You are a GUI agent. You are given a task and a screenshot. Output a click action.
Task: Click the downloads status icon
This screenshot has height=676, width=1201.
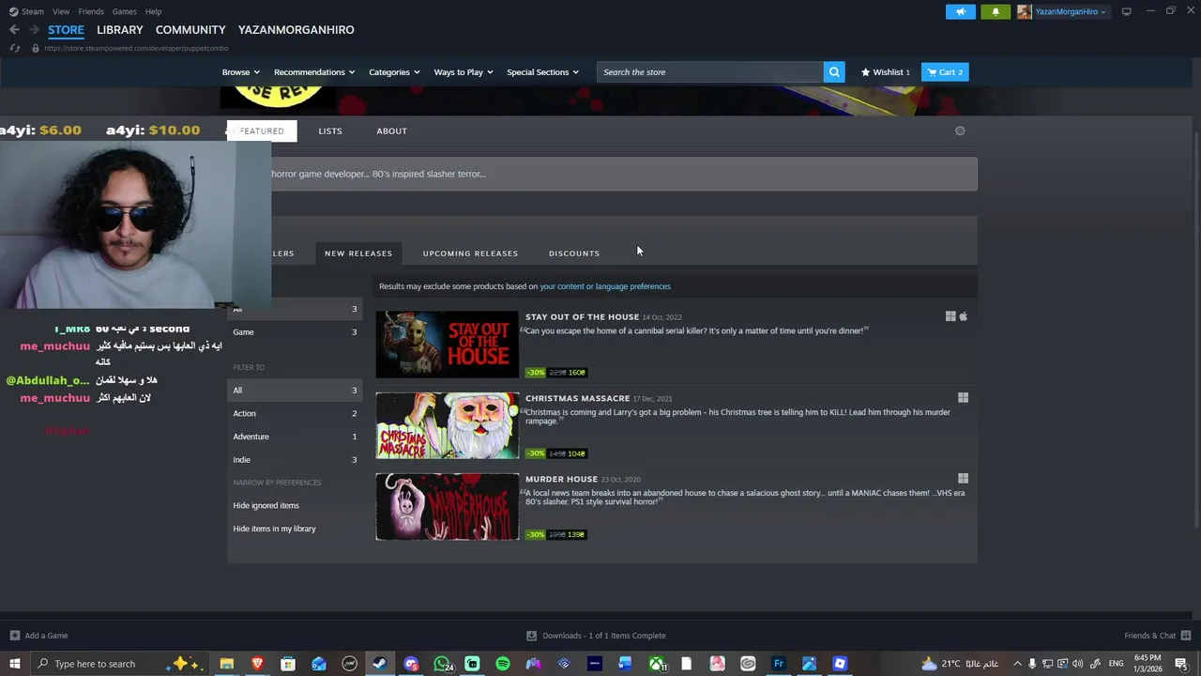point(531,636)
